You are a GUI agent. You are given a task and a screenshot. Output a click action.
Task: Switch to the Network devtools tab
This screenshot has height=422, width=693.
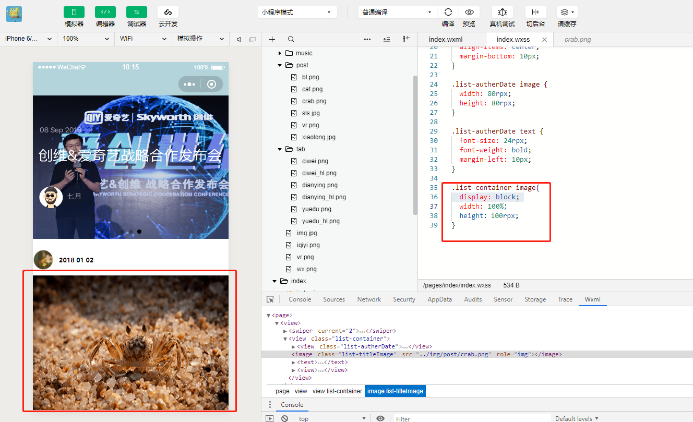(369, 299)
